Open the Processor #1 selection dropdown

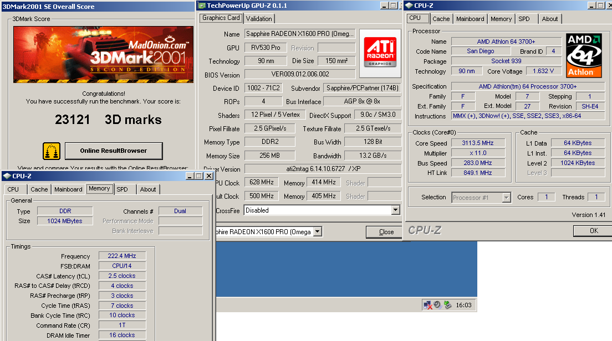pos(506,198)
